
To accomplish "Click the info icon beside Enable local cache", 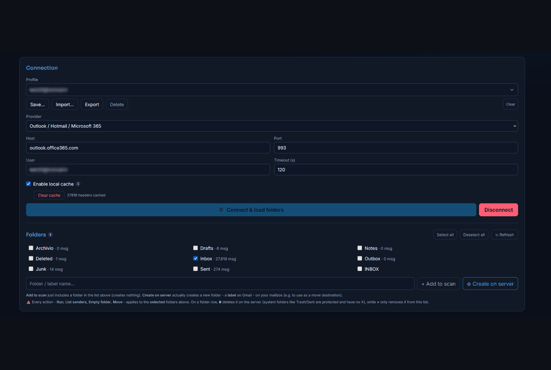I will 78,184.
